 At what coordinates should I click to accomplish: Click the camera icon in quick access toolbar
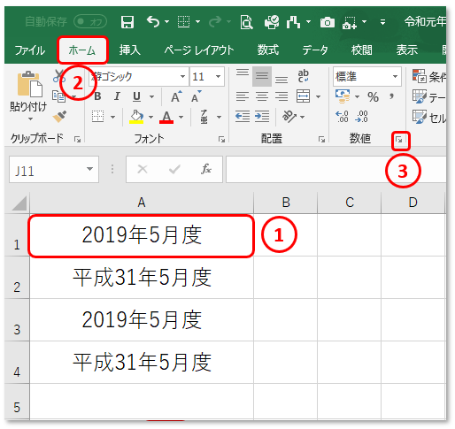click(x=328, y=22)
